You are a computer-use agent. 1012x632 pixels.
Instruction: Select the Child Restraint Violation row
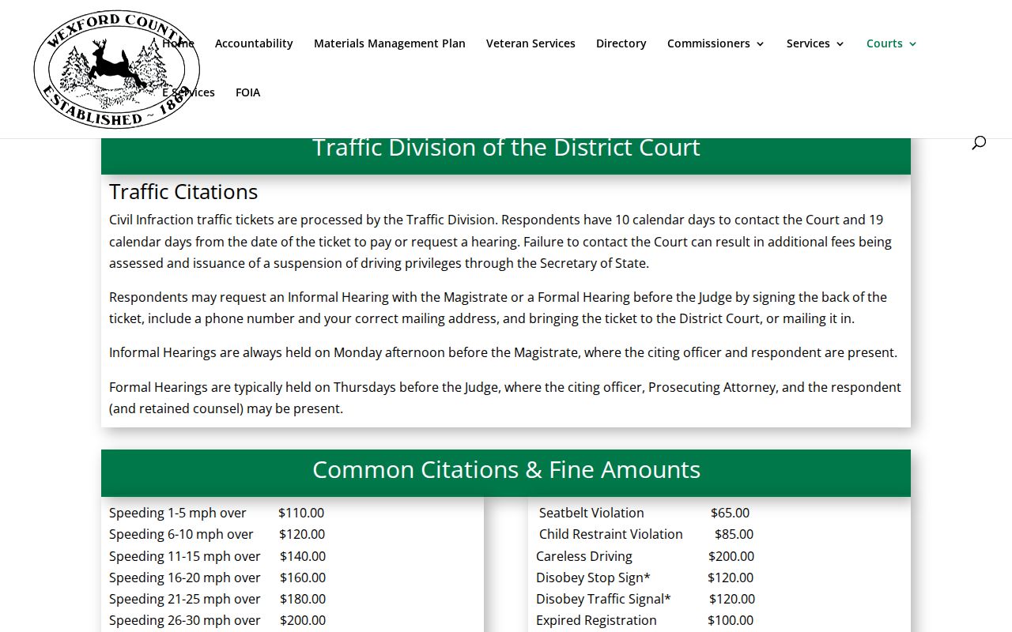pyautogui.click(x=646, y=534)
